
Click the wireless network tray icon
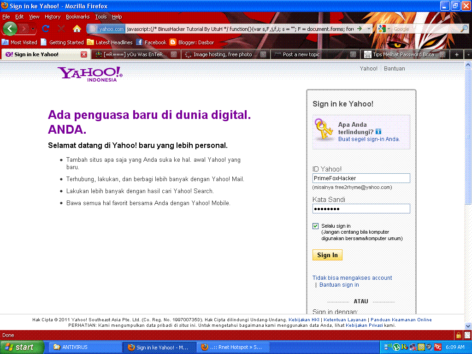pyautogui.click(x=388, y=347)
